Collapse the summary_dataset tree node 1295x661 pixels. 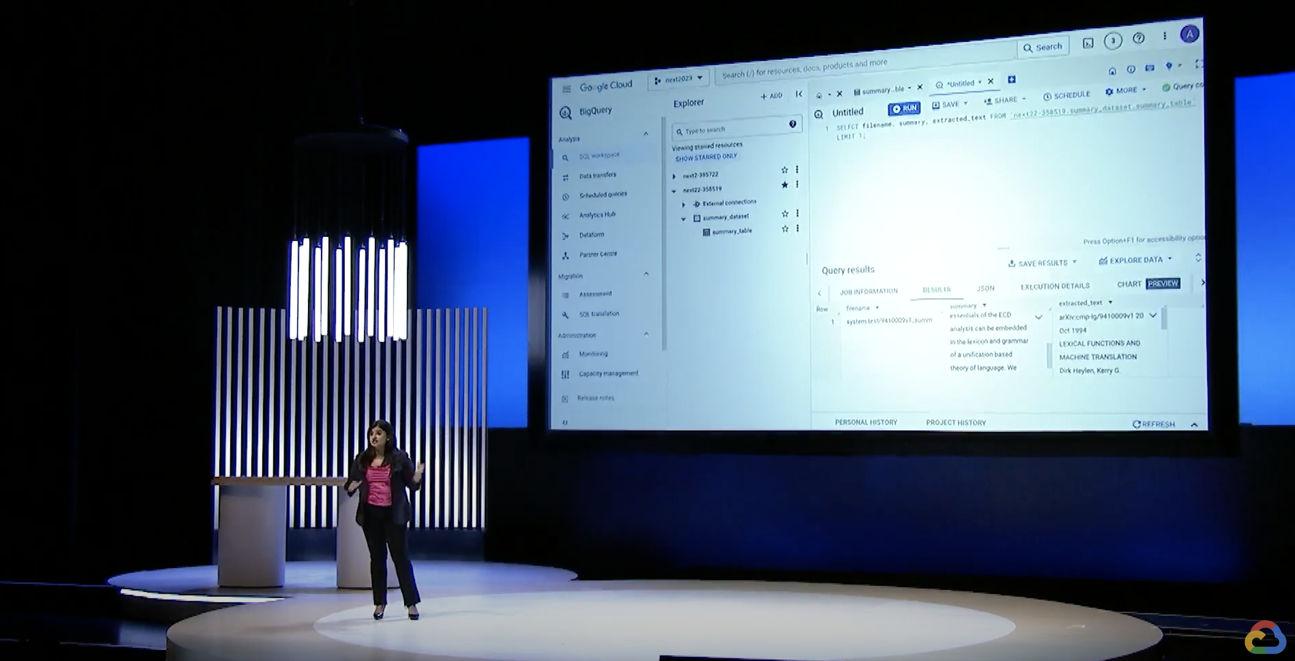pyautogui.click(x=683, y=219)
